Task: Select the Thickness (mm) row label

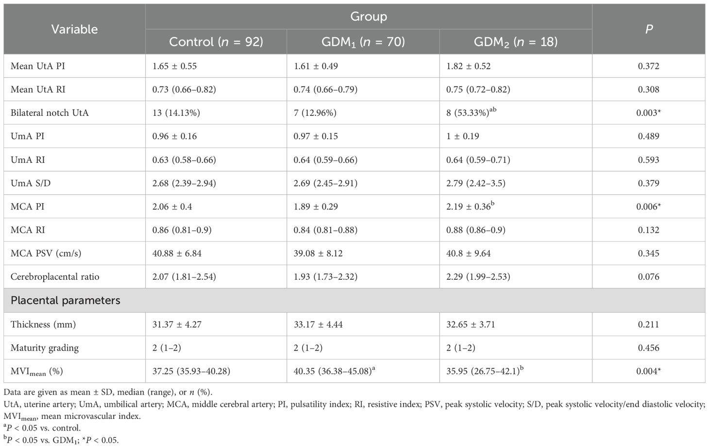Action: click(44, 324)
